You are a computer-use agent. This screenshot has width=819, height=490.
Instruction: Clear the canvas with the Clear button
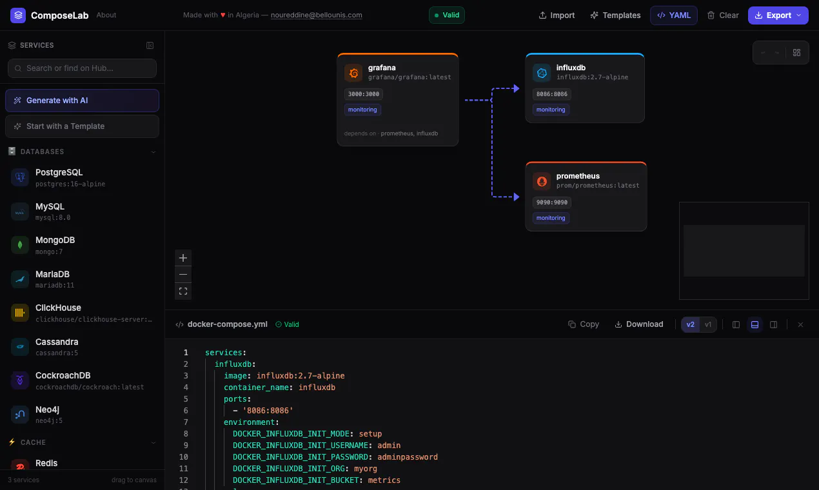click(723, 15)
